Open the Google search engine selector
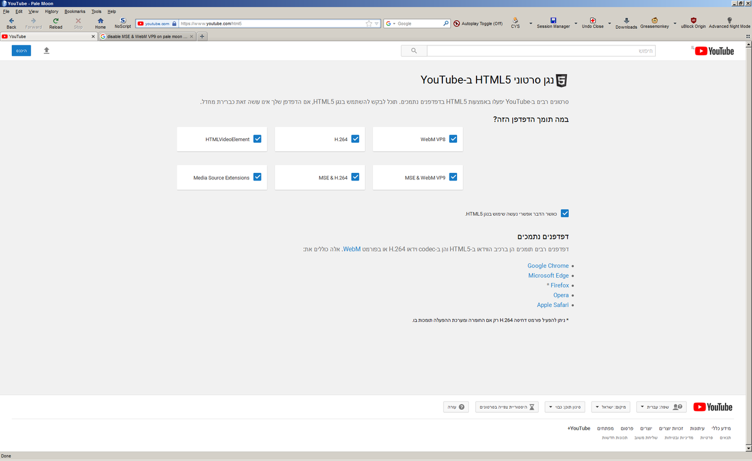 click(x=391, y=24)
